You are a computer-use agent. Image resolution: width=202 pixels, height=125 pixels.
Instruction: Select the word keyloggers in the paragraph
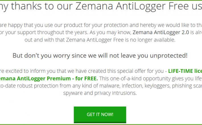[157, 86]
